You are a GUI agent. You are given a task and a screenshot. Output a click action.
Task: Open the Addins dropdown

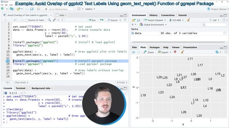(x=90, y=9)
